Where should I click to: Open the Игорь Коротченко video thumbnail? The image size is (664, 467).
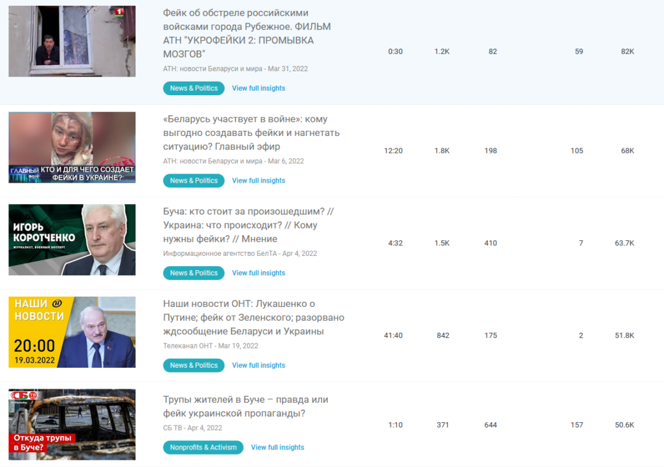pyautogui.click(x=72, y=240)
